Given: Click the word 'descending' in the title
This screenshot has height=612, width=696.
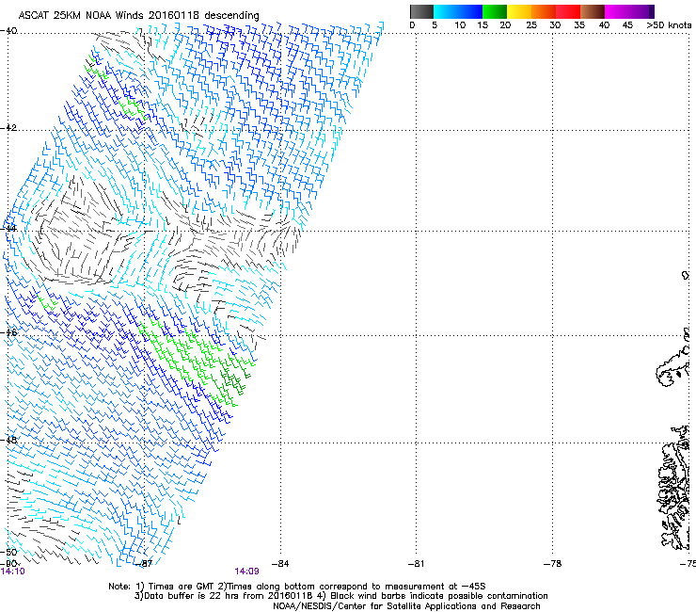Looking at the screenshot, I should coord(231,16).
